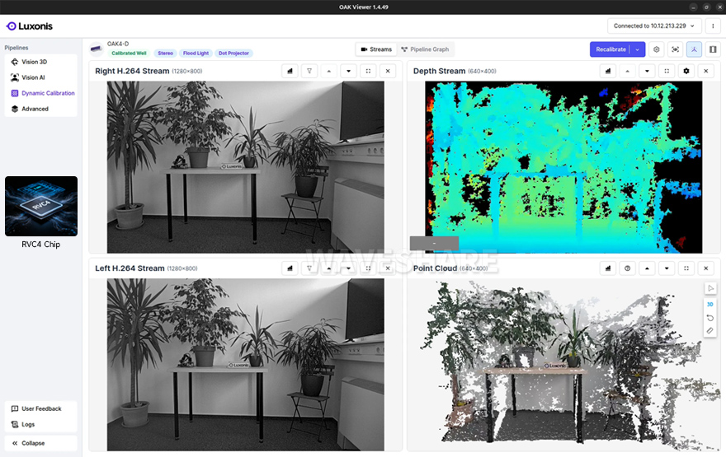Open the Logs view
The image size is (726, 457).
[x=40, y=425]
